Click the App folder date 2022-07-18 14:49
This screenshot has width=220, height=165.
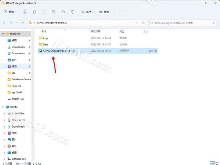(x=101, y=38)
